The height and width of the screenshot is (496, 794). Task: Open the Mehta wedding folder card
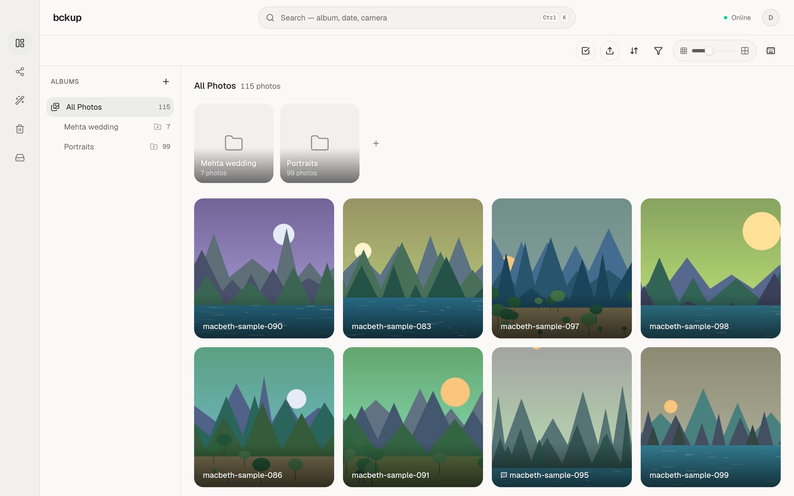point(234,143)
